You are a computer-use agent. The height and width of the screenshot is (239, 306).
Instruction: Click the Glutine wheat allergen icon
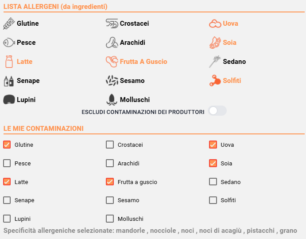[x=9, y=24]
